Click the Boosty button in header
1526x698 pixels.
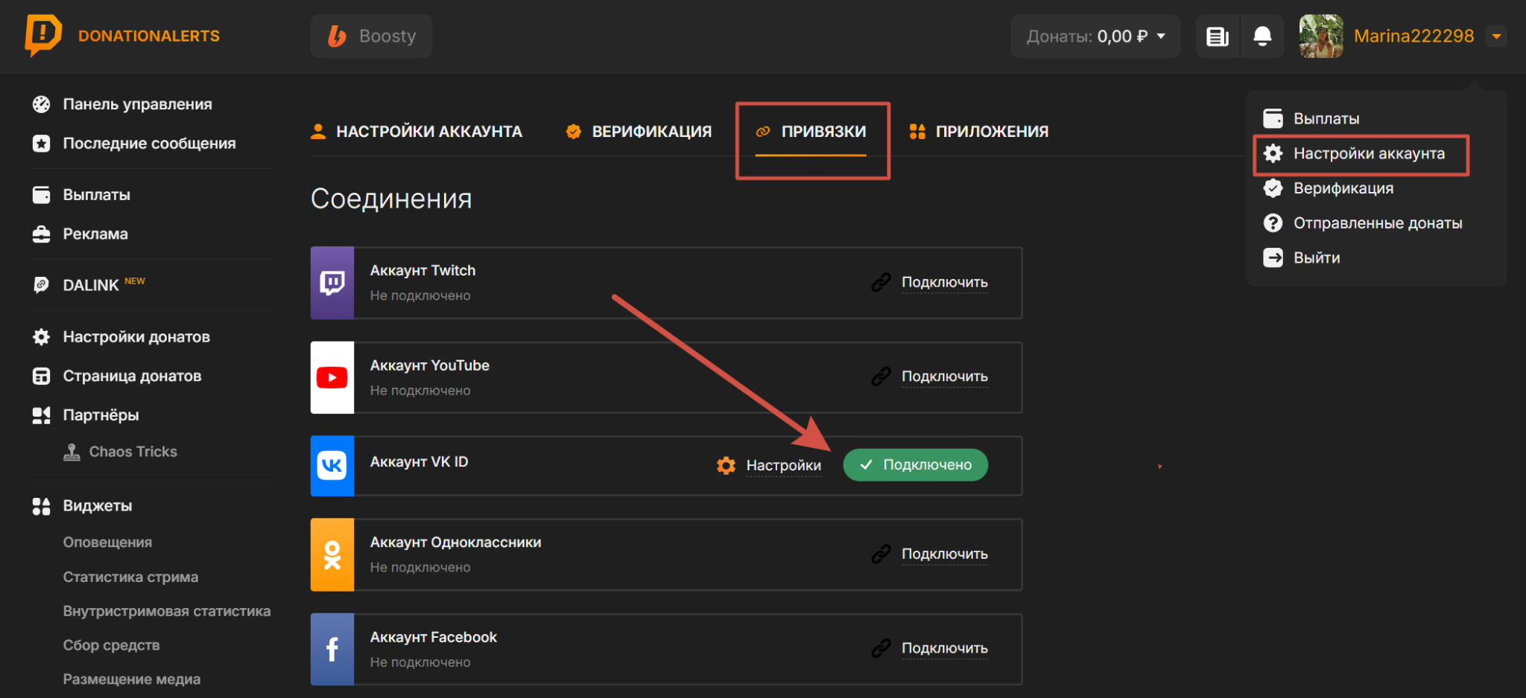pyautogui.click(x=372, y=36)
